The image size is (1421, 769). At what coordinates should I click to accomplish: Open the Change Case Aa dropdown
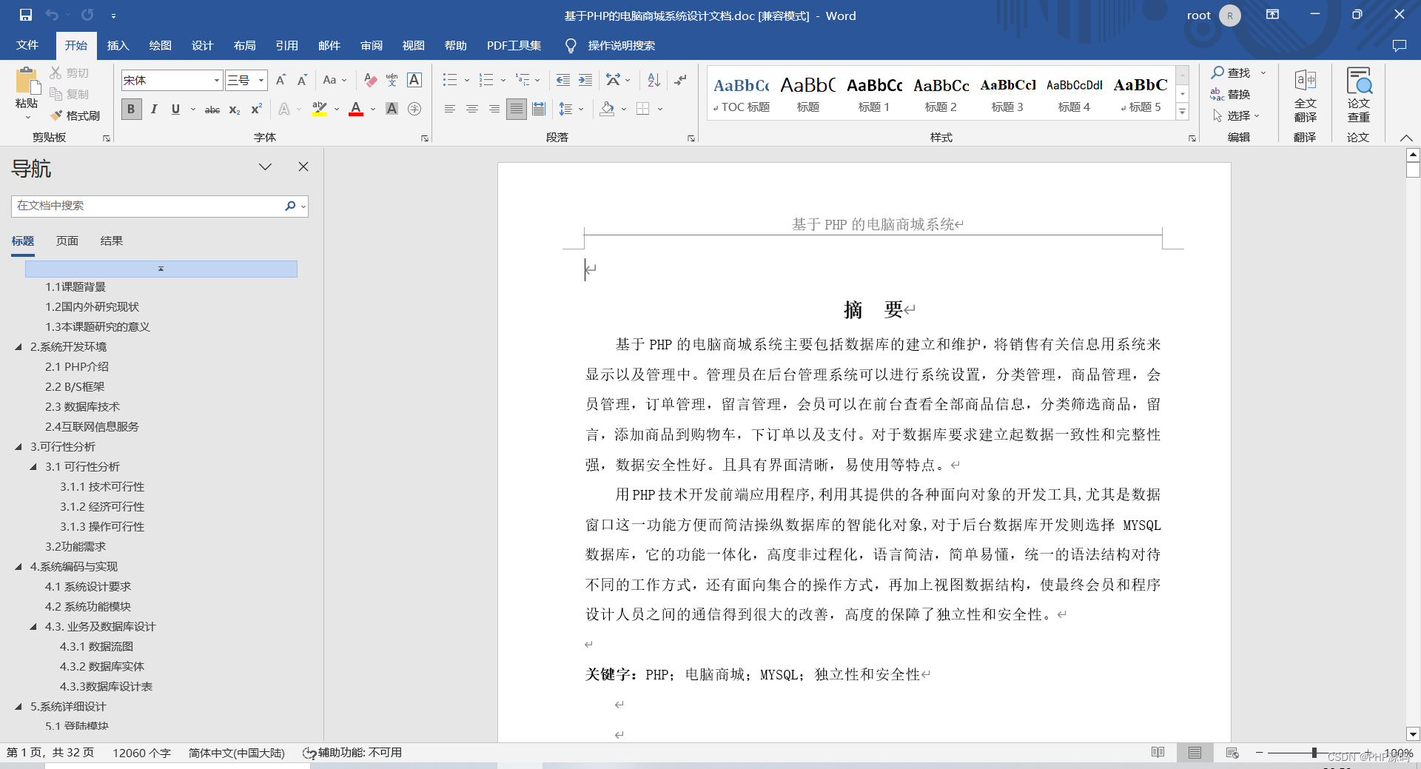335,80
